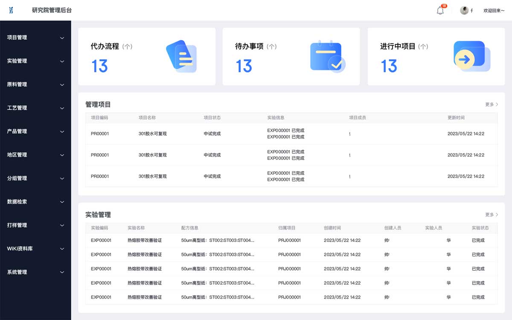Go to 数据检索 in sidebar
Viewport: 512px width, 320px height.
[17, 202]
